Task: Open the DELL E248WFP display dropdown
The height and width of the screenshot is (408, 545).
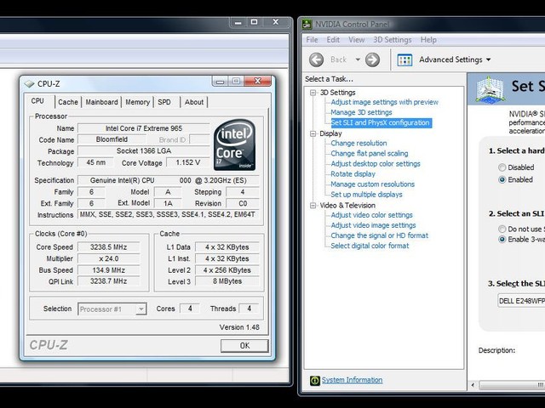Action: [x=521, y=301]
